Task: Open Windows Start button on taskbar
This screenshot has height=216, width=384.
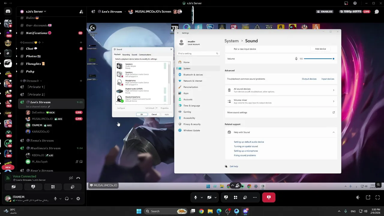Action: point(139,211)
